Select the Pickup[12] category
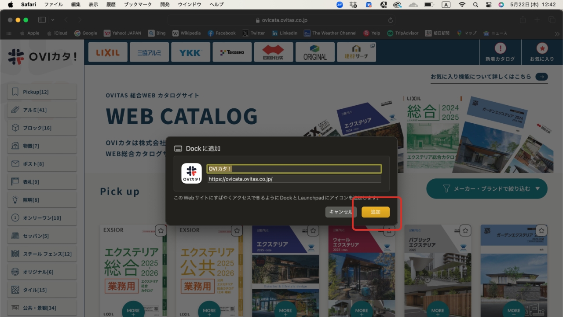The width and height of the screenshot is (563, 317). click(42, 92)
